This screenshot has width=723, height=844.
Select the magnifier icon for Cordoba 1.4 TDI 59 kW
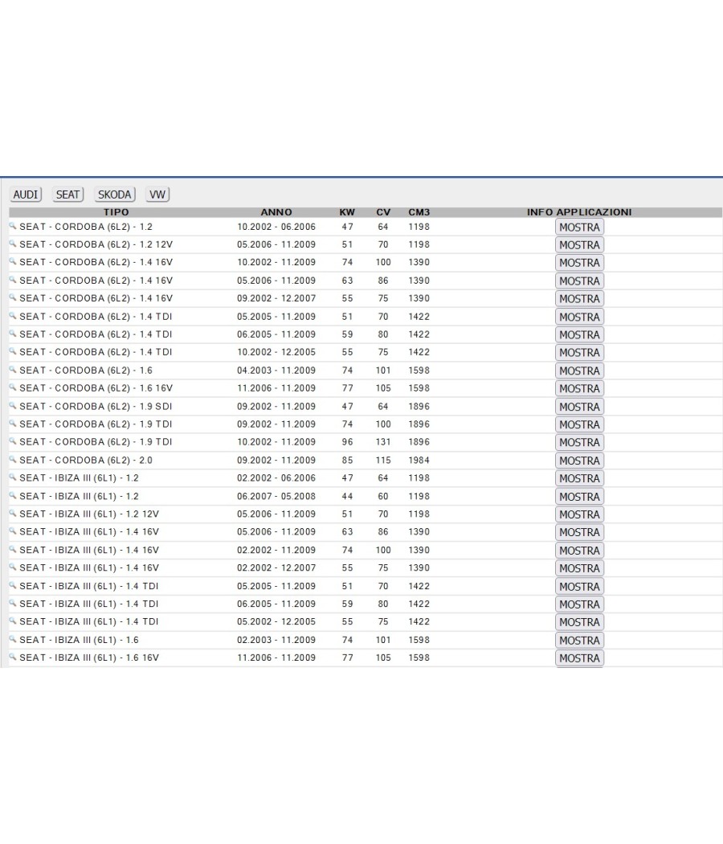tap(13, 334)
